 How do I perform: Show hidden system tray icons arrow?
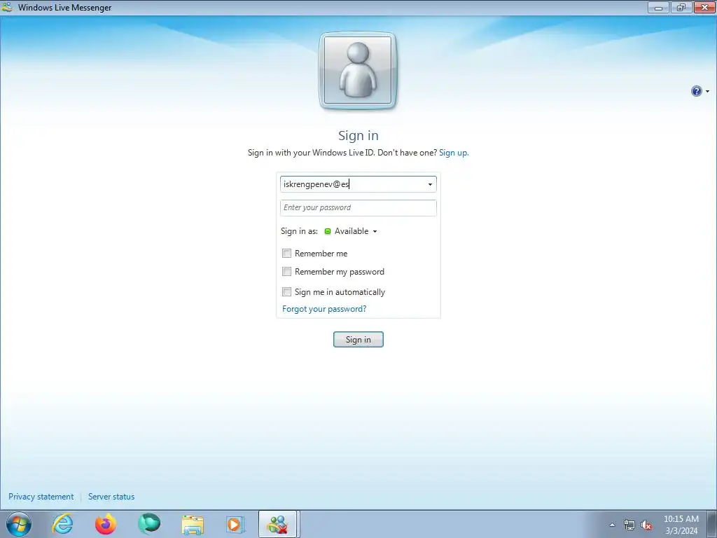[x=612, y=525]
